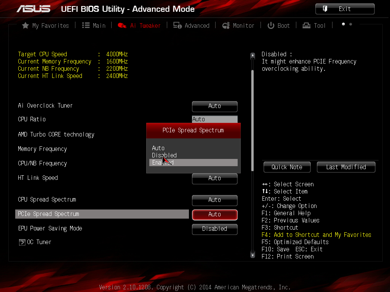Open the Tool tab
The width and height of the screenshot is (390, 292).
(x=314, y=25)
